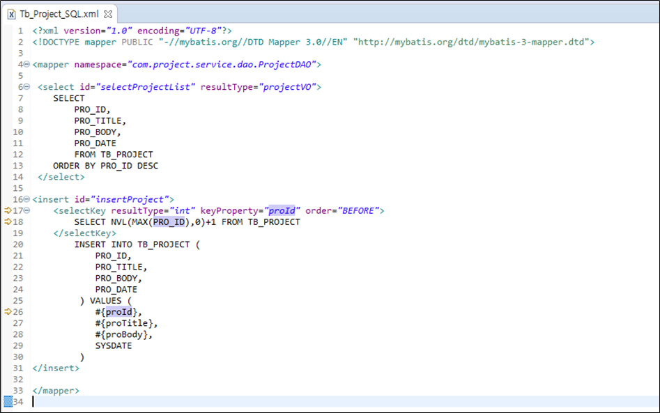Close the Tb_Project_SQL.xml tab
The height and width of the screenshot is (413, 660).
tap(108, 14)
